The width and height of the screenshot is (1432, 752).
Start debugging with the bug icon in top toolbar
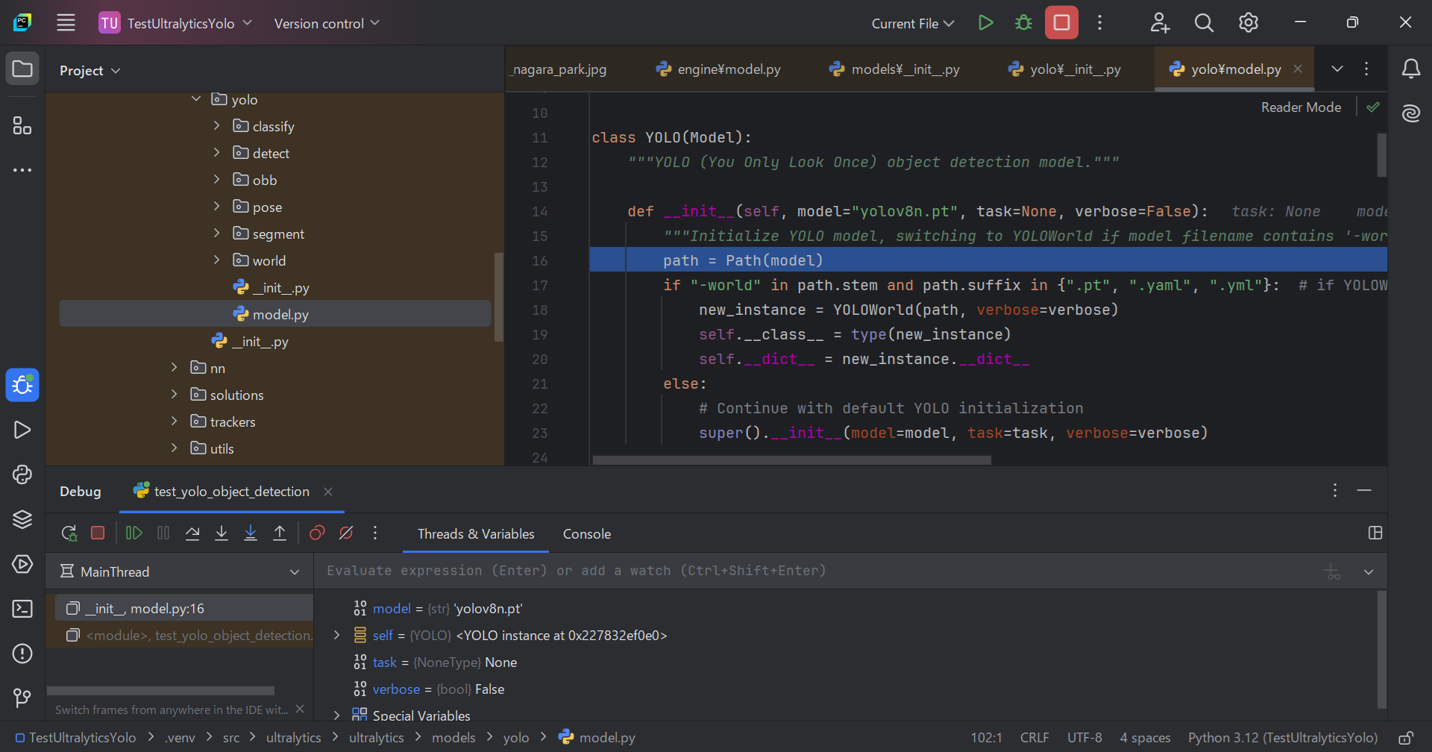tap(1023, 22)
